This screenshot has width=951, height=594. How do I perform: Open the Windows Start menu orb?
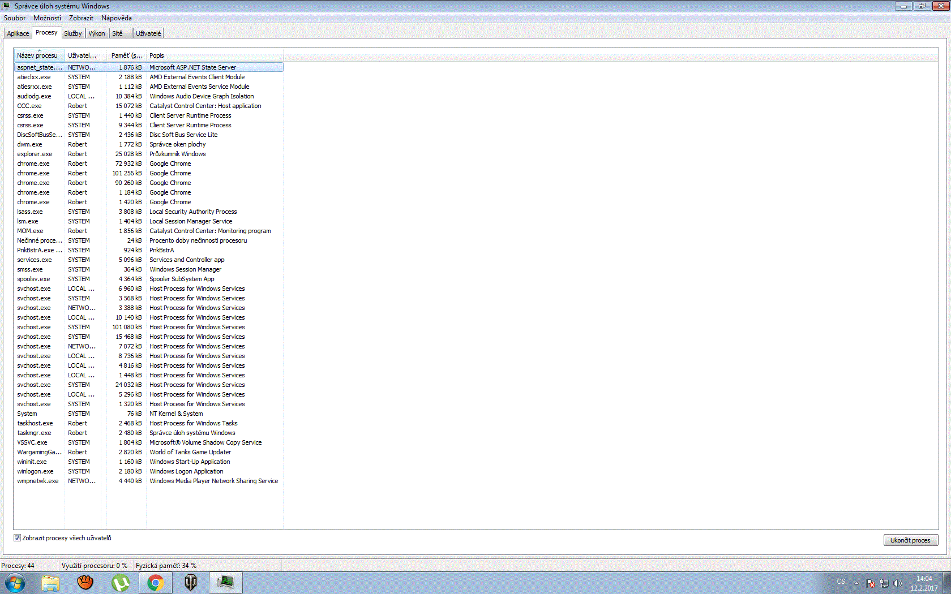point(15,582)
